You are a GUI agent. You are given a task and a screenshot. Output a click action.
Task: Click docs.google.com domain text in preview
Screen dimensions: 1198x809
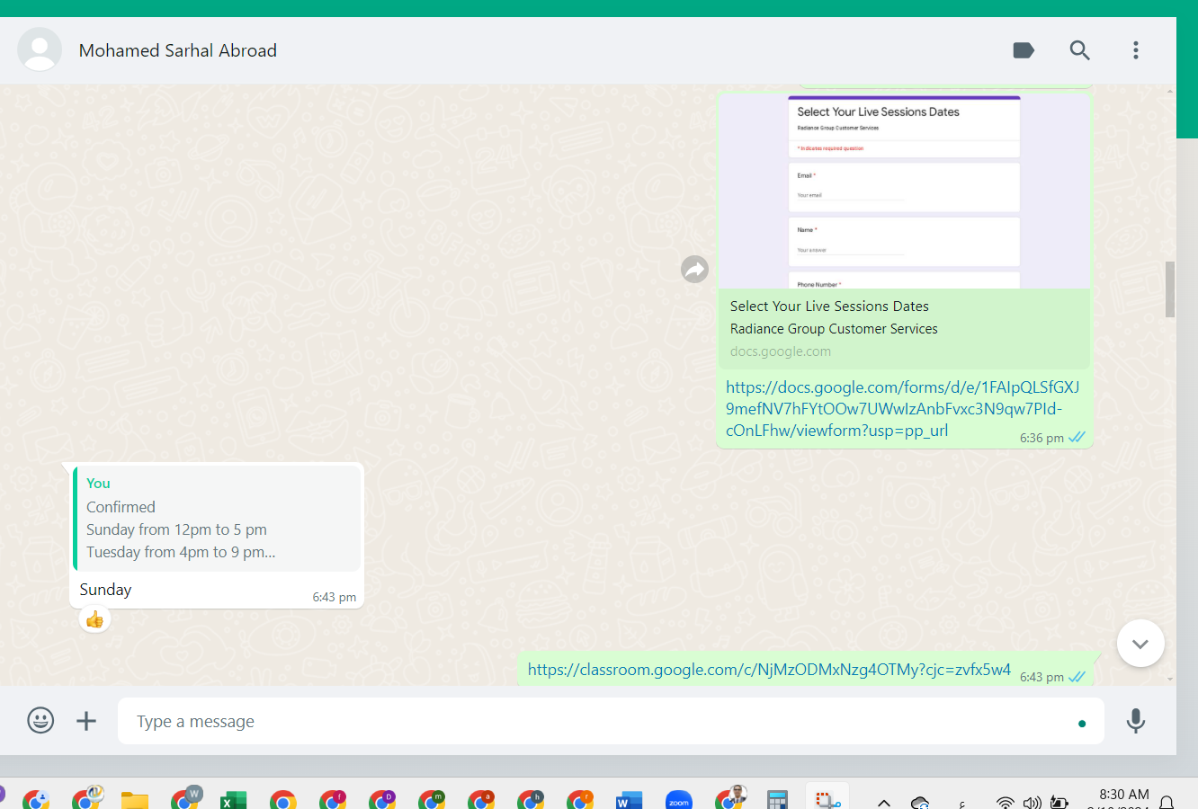coord(781,351)
